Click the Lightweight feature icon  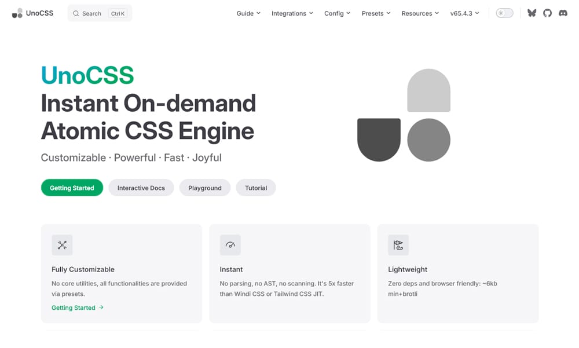tap(398, 245)
